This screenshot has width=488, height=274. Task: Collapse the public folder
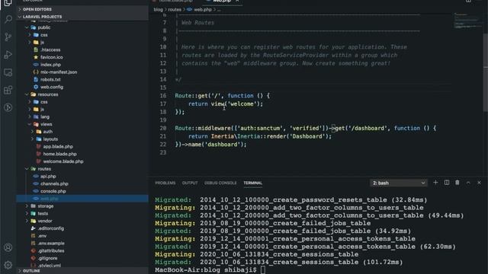pyautogui.click(x=44, y=27)
